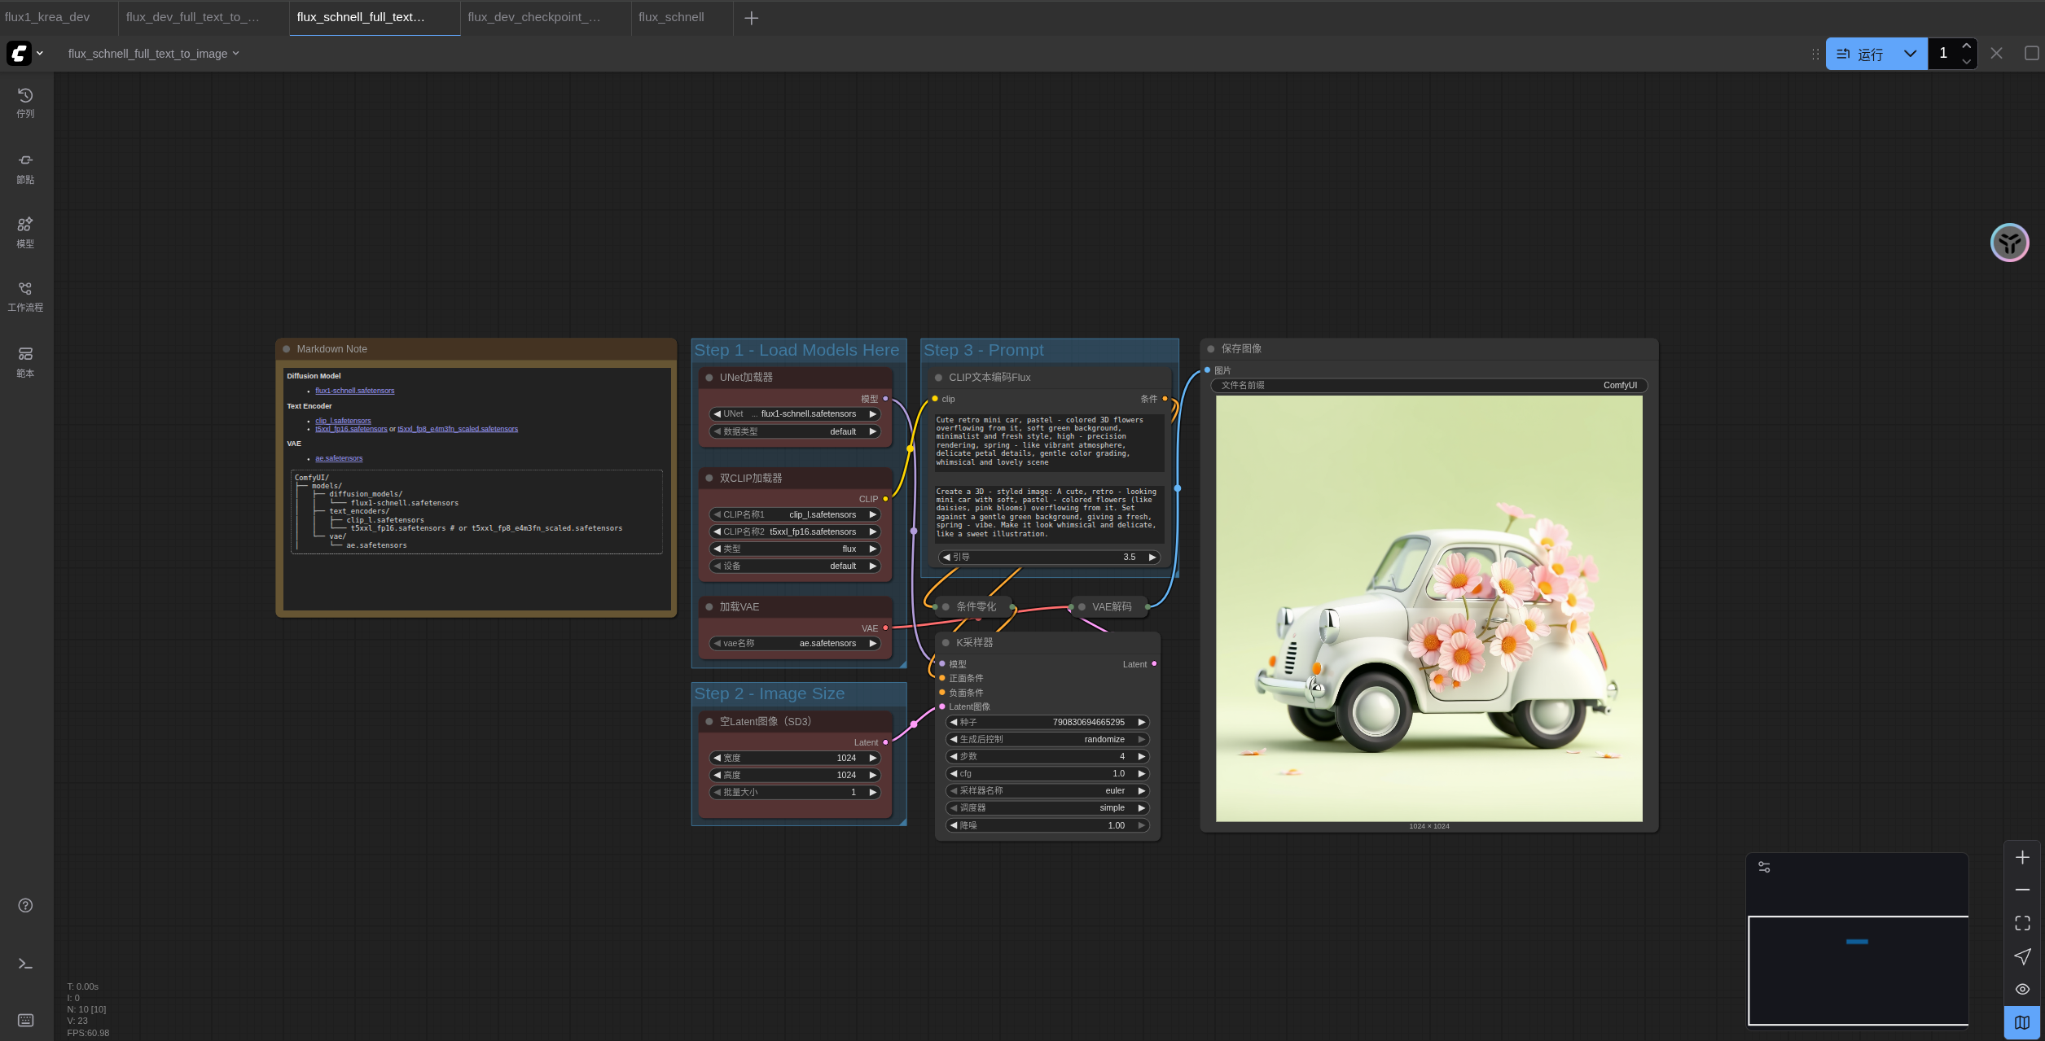Open vae名称 ae.safetensors combo
2045x1041 pixels.
click(x=795, y=644)
